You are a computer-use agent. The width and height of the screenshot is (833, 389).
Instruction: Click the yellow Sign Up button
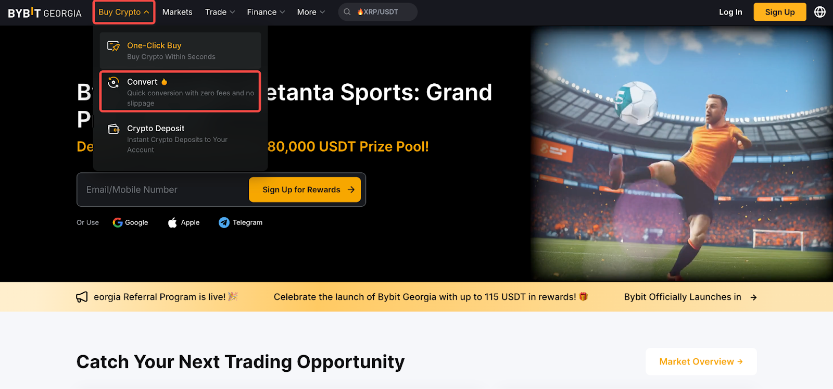point(779,12)
